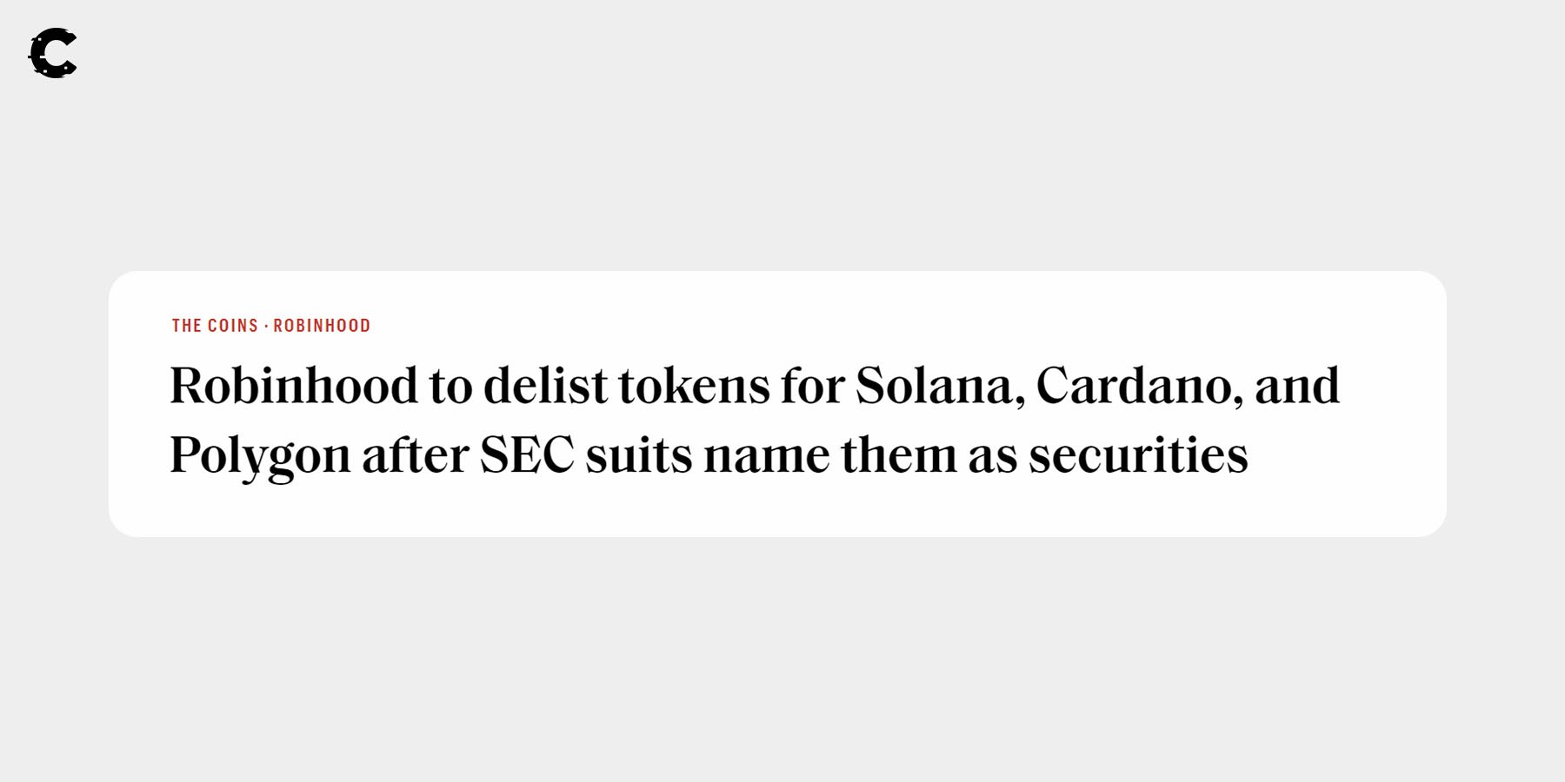The height and width of the screenshot is (782, 1565).
Task: Click the black C logo icon
Action: [53, 53]
